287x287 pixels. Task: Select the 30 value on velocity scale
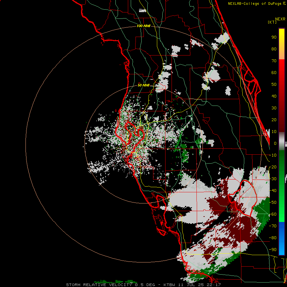pyautogui.click(x=274, y=108)
